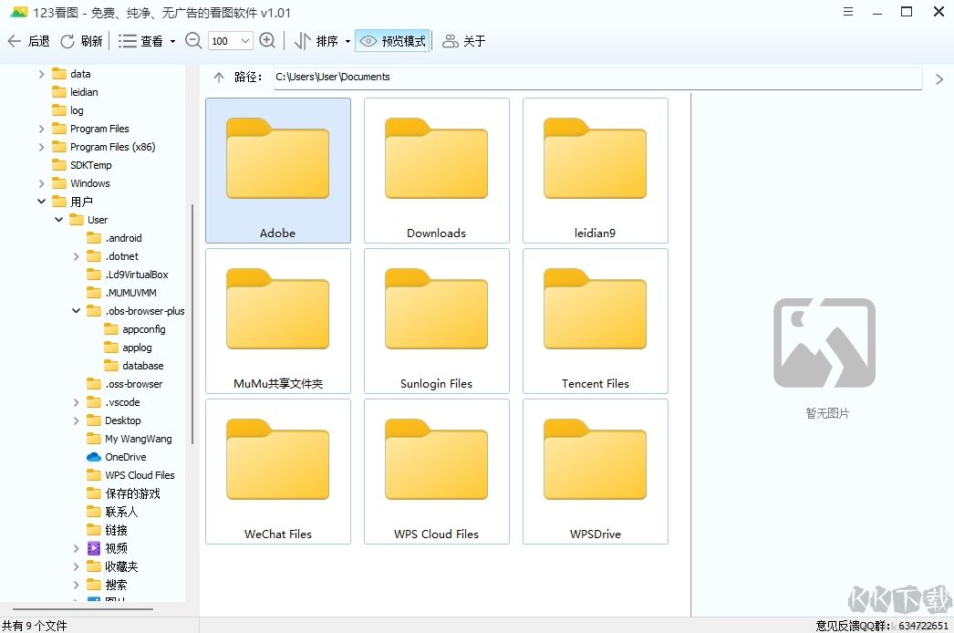Click the back arrow icon (后退)
The image size is (954, 633).
tap(14, 41)
